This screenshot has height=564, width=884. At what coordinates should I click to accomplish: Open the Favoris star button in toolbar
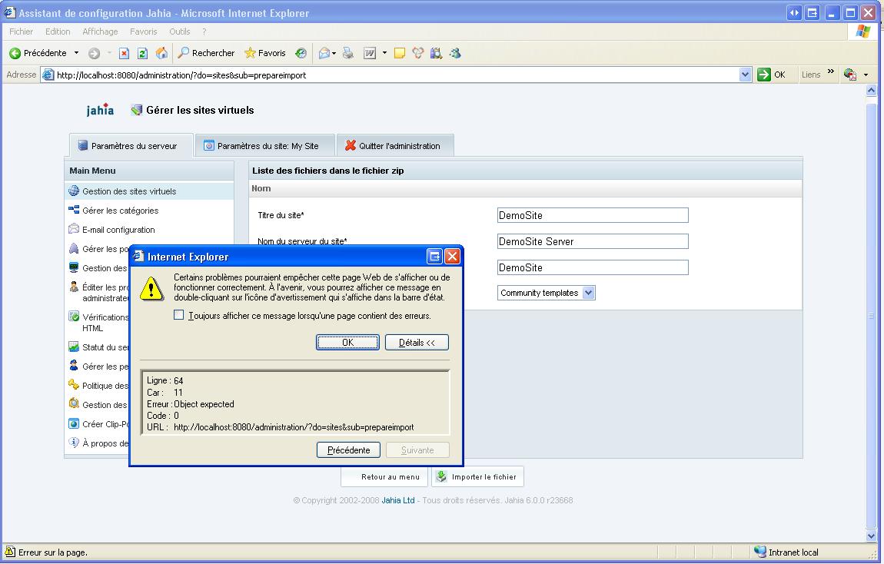(x=265, y=53)
